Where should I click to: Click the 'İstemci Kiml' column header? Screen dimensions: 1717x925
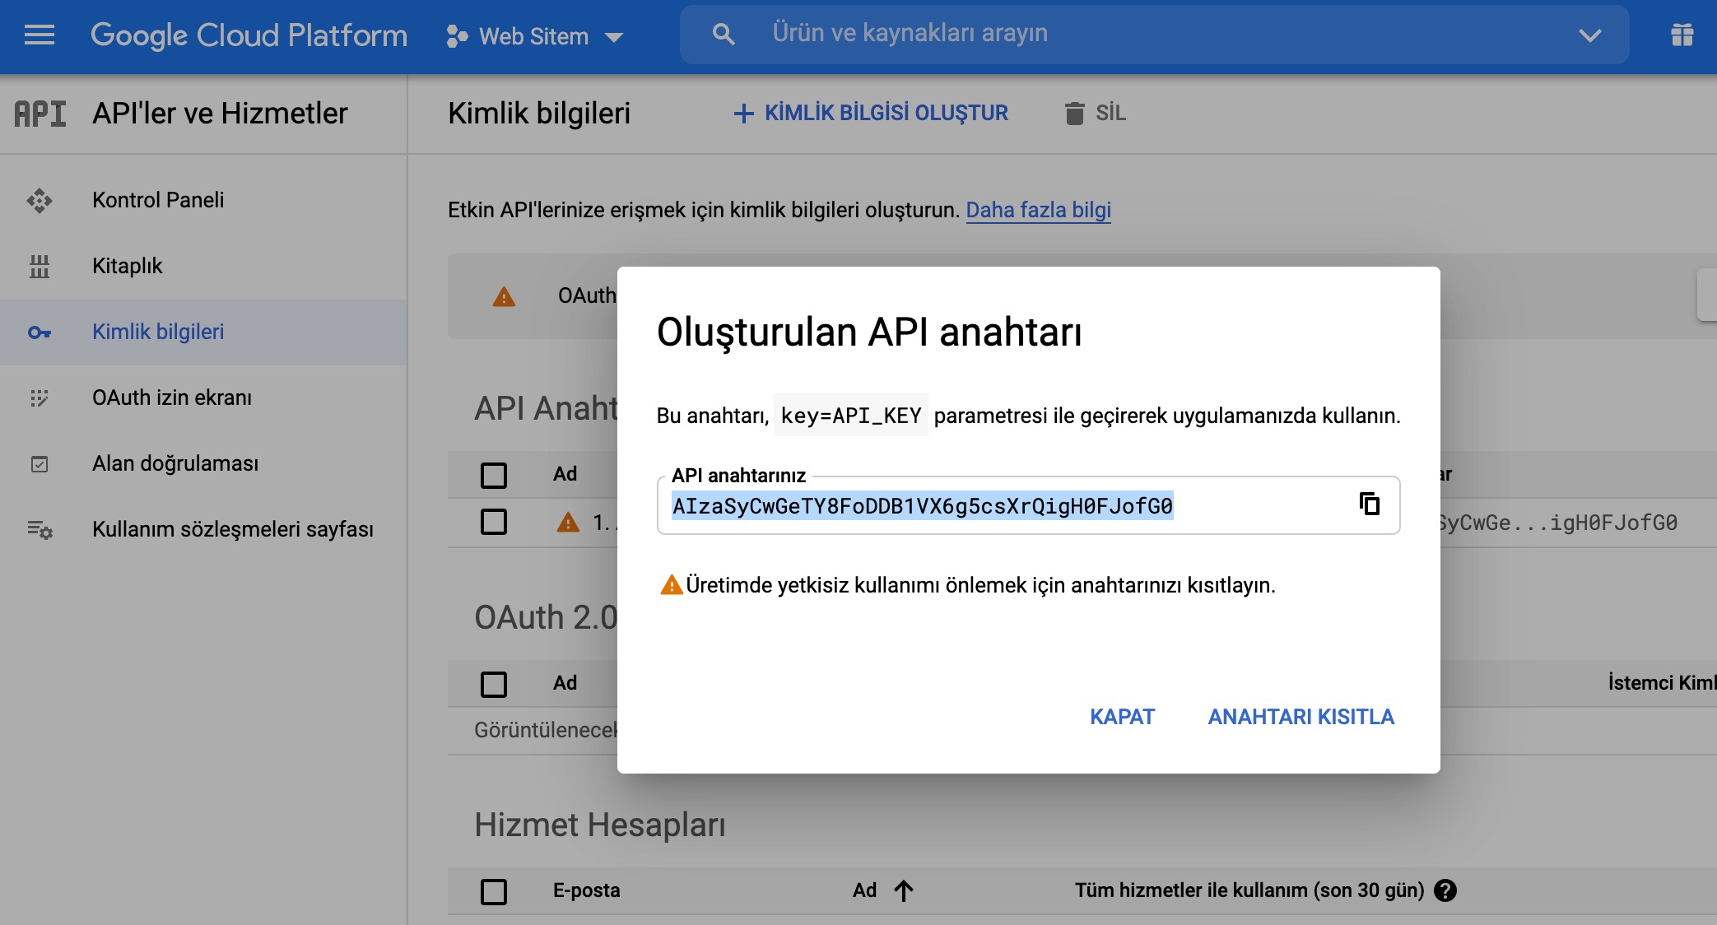1663,683
